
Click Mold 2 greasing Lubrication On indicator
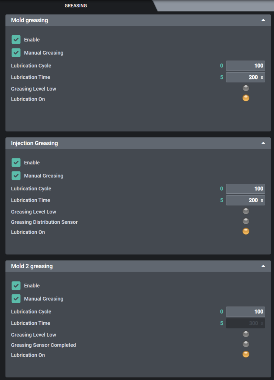(x=246, y=354)
